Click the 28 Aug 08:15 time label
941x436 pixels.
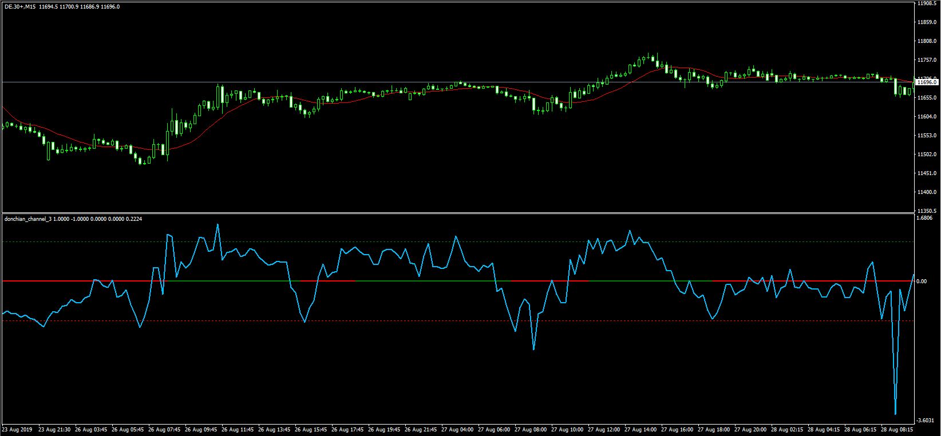click(897, 429)
